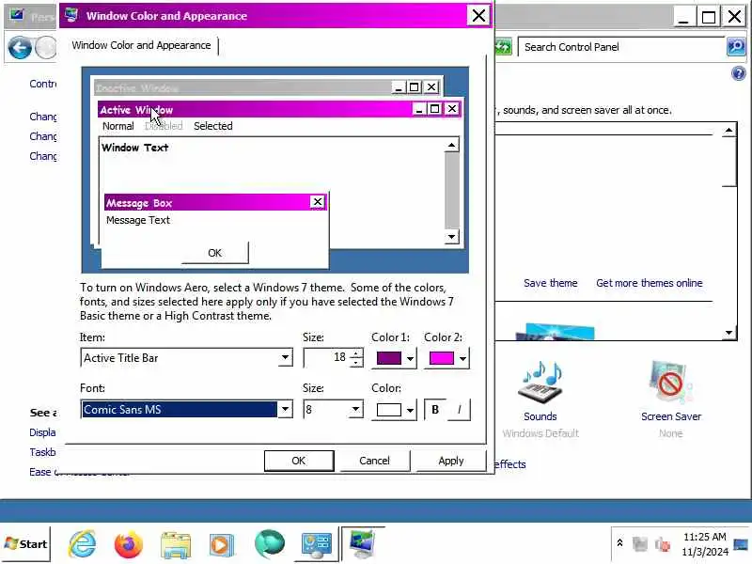The width and height of the screenshot is (752, 564).
Task: Click the magenta Color 2 swatch
Action: (441, 358)
